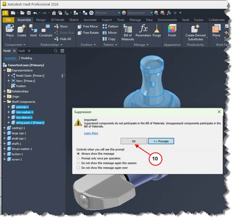Select the Free Rotate tool
Screen dimensions: 233x218
[88, 33]
